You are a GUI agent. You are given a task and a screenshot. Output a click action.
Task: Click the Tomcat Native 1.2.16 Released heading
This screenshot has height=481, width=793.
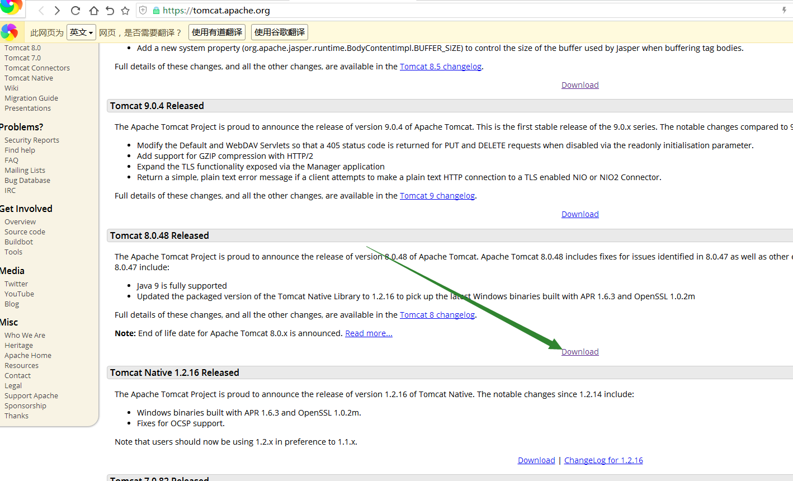click(x=174, y=372)
